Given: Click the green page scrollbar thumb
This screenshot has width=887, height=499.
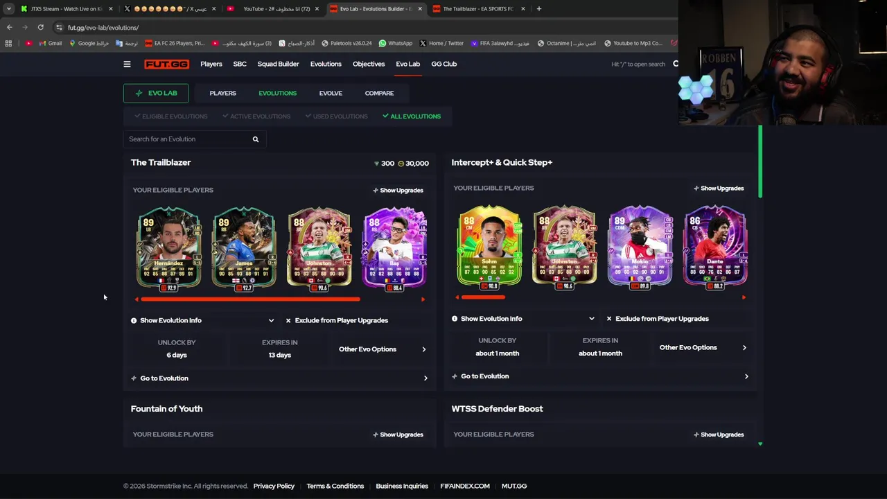Looking at the screenshot, I should [760, 161].
